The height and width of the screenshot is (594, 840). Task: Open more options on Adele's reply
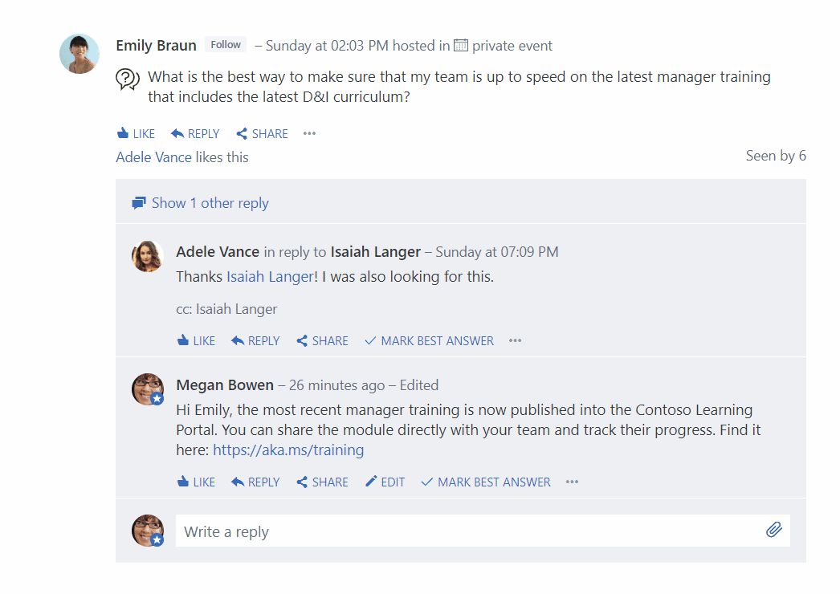point(514,340)
